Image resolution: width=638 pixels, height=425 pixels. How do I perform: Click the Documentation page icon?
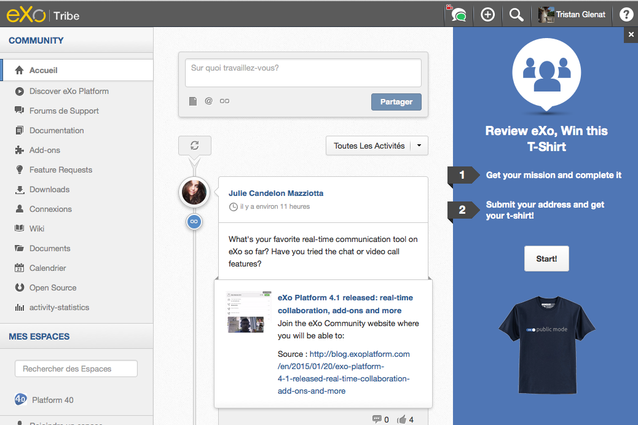pyautogui.click(x=19, y=130)
